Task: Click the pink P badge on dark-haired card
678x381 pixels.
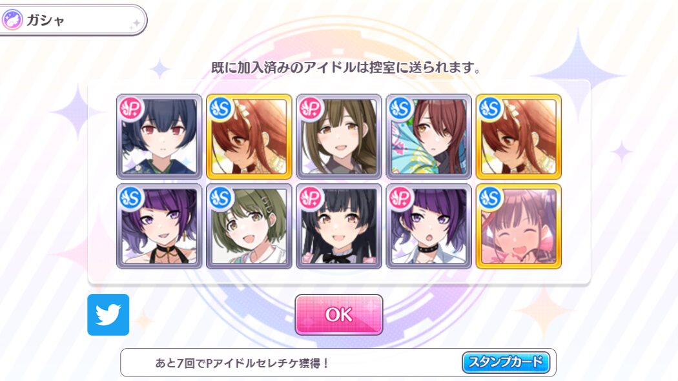Action: pyautogui.click(x=131, y=108)
